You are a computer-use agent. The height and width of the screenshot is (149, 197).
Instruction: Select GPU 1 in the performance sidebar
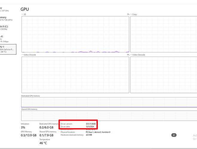pos(8,49)
